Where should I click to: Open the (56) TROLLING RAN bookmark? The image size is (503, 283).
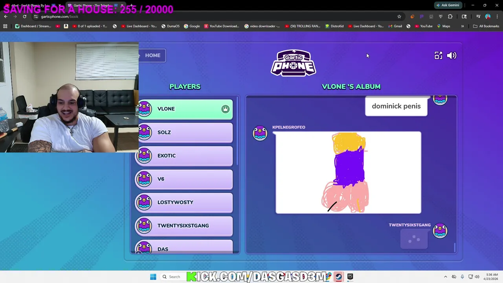click(302, 26)
